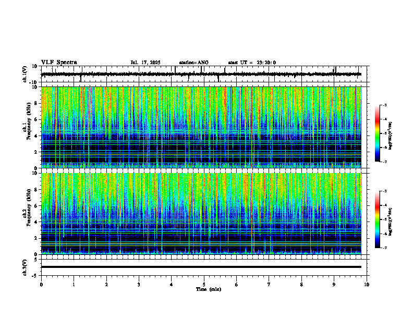The height and width of the screenshot is (319, 413).
Task: Click the "-7" label on ch.2 color scale
Action: click(x=384, y=248)
